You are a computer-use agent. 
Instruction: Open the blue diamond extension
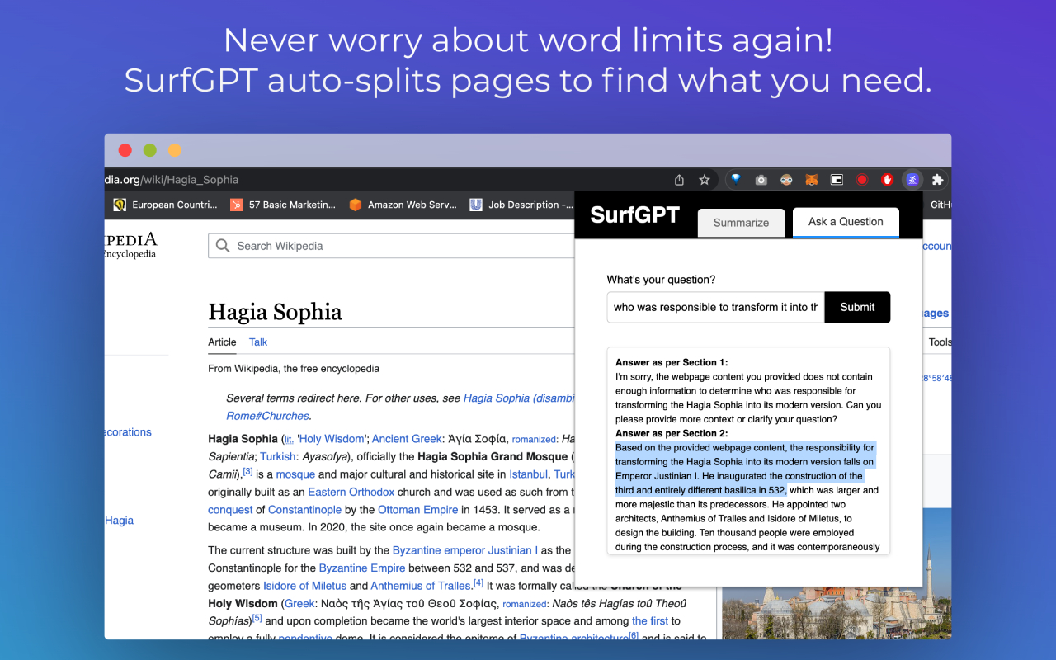[x=736, y=180]
